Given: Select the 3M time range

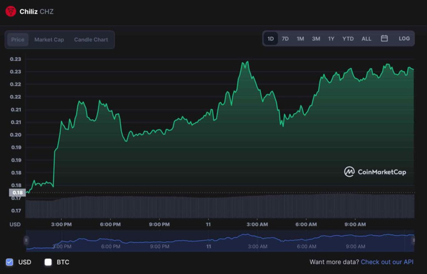Looking at the screenshot, I should pyautogui.click(x=316, y=39).
